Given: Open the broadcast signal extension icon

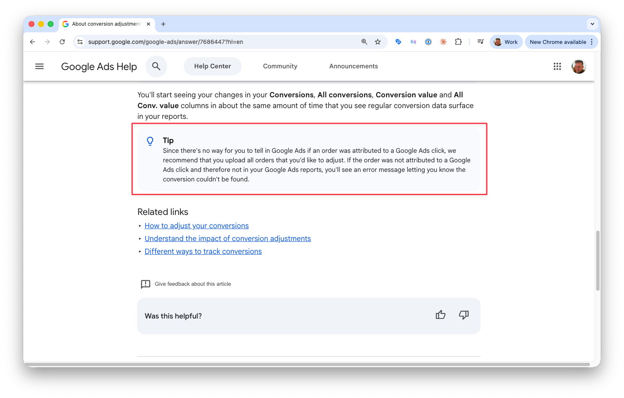Looking at the screenshot, I should pos(413,41).
